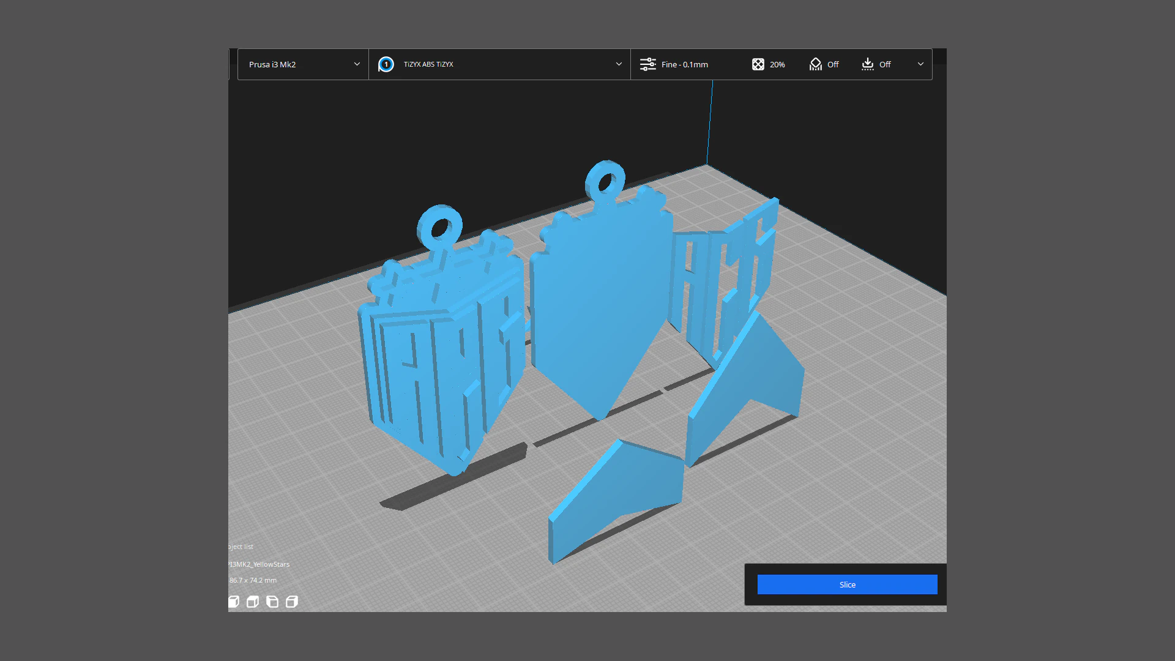The width and height of the screenshot is (1175, 661).
Task: Select the front view cube icon
Action: [253, 602]
